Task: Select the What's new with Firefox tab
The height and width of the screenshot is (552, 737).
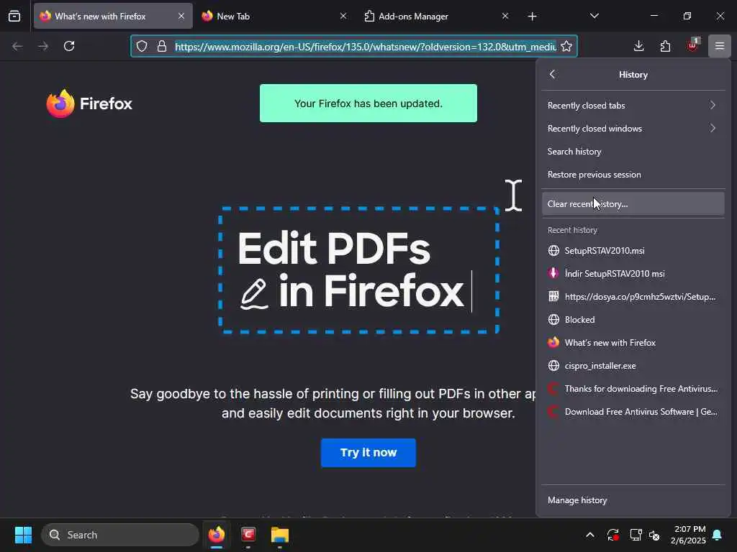Action: [113, 16]
